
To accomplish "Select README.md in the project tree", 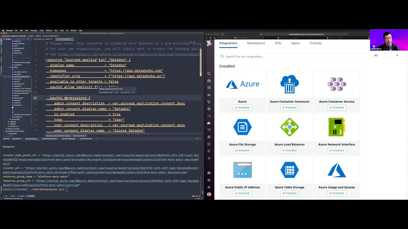I will coord(14,126).
